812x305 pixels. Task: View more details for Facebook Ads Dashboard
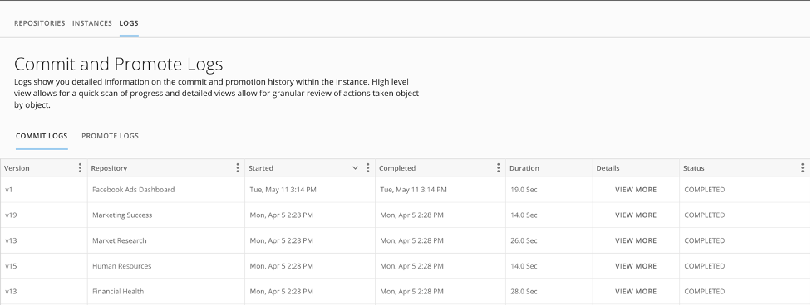point(636,190)
